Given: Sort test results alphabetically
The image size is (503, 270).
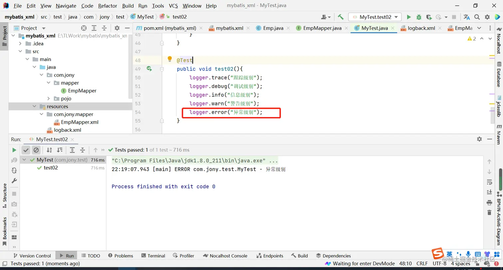Looking at the screenshot, I should (49, 150).
